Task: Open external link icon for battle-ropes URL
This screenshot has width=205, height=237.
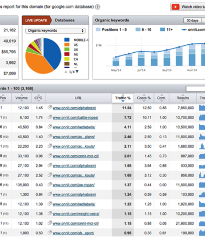Action: tap(50, 117)
